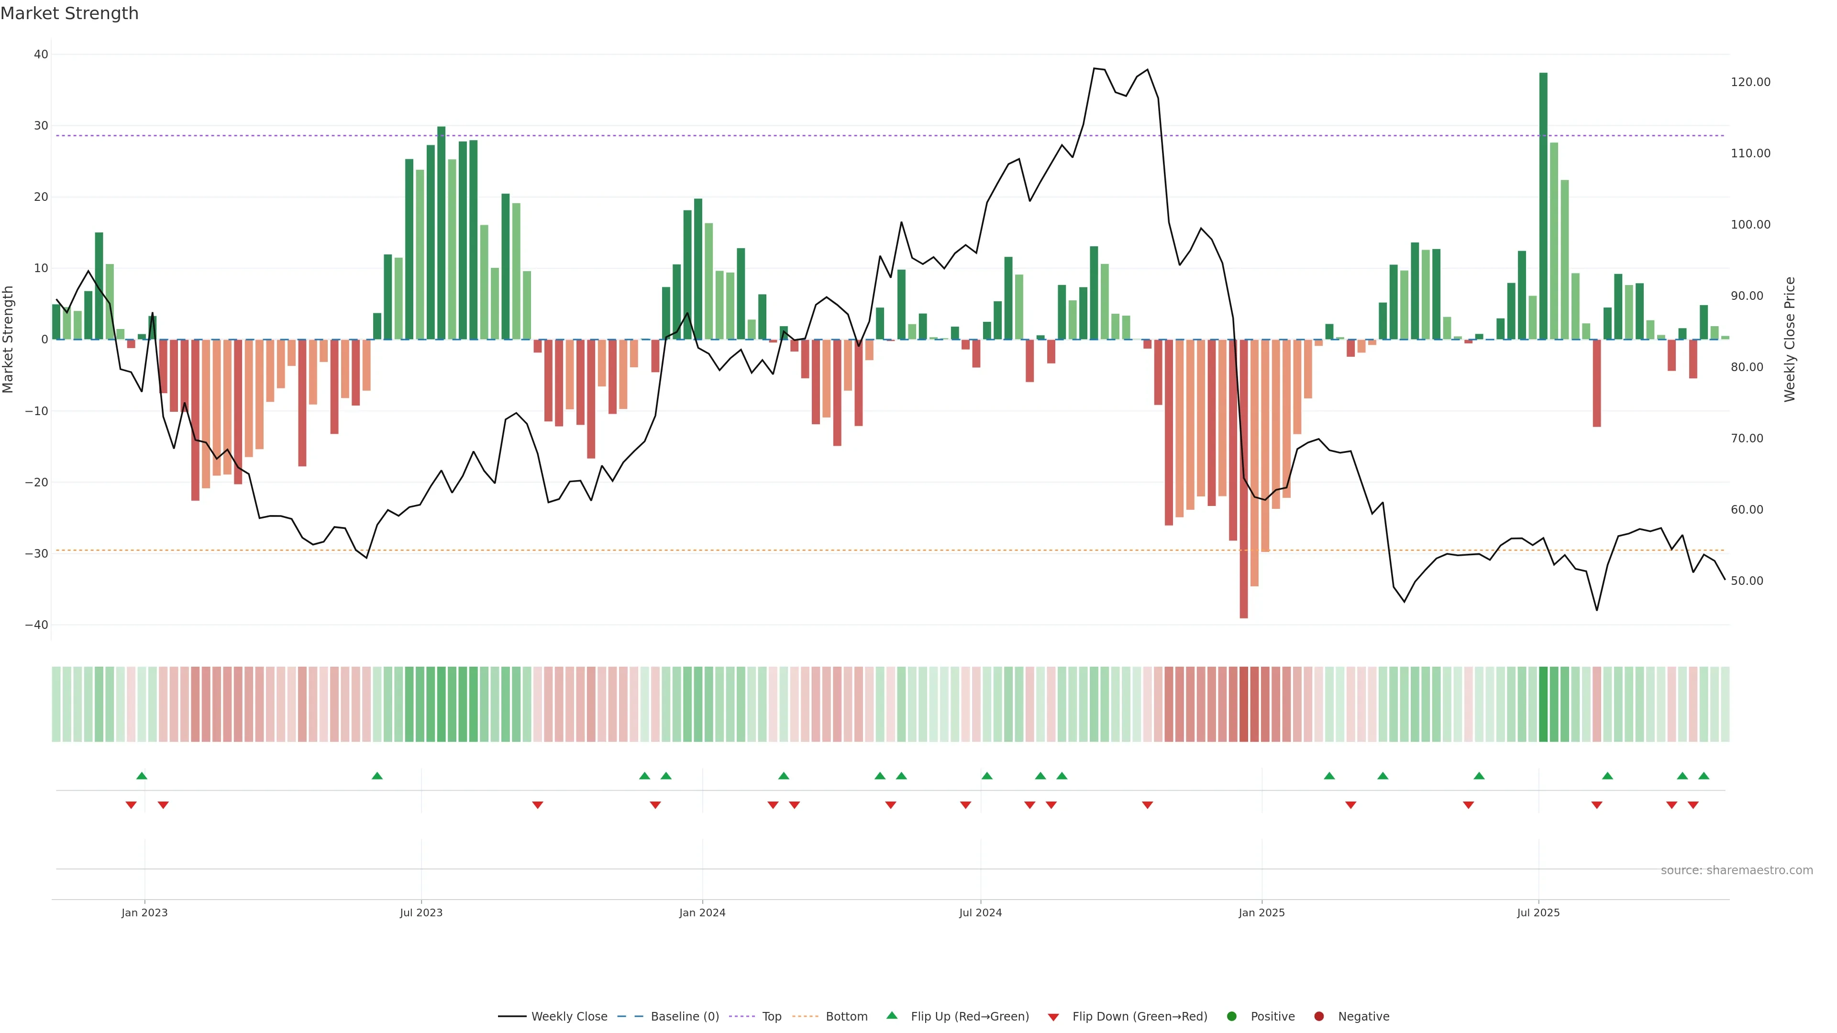Click the source: sharemaestro.com text

[1737, 870]
